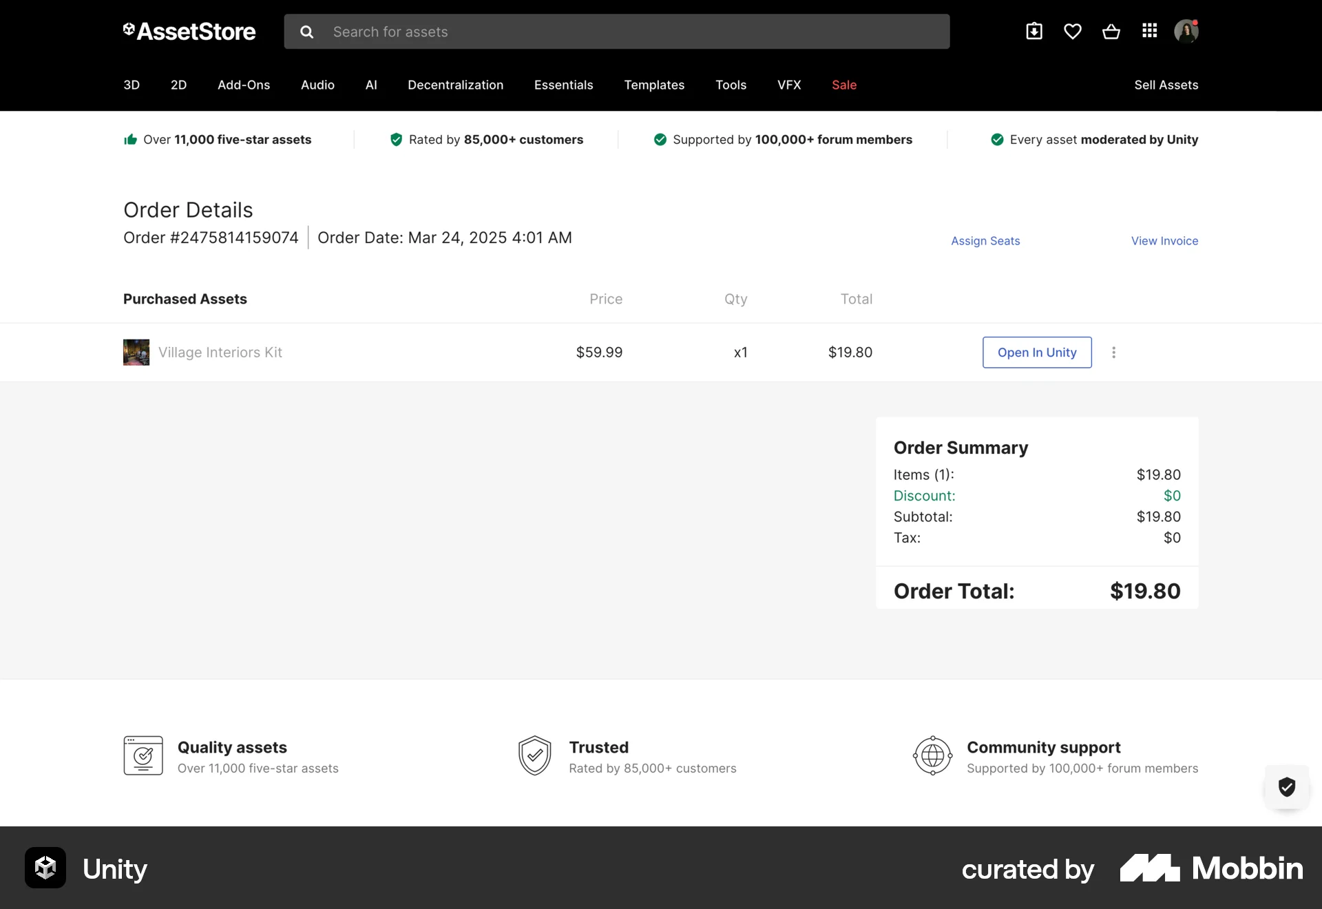Open the Village Interiors Kit asset page
1322x909 pixels.
coord(220,352)
